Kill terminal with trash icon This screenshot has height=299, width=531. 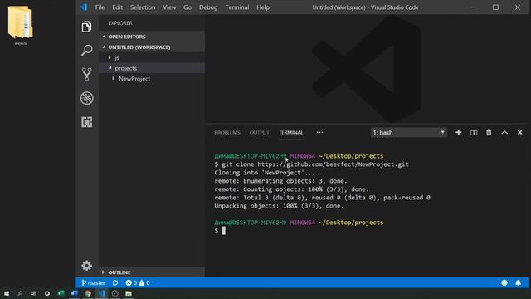point(489,133)
